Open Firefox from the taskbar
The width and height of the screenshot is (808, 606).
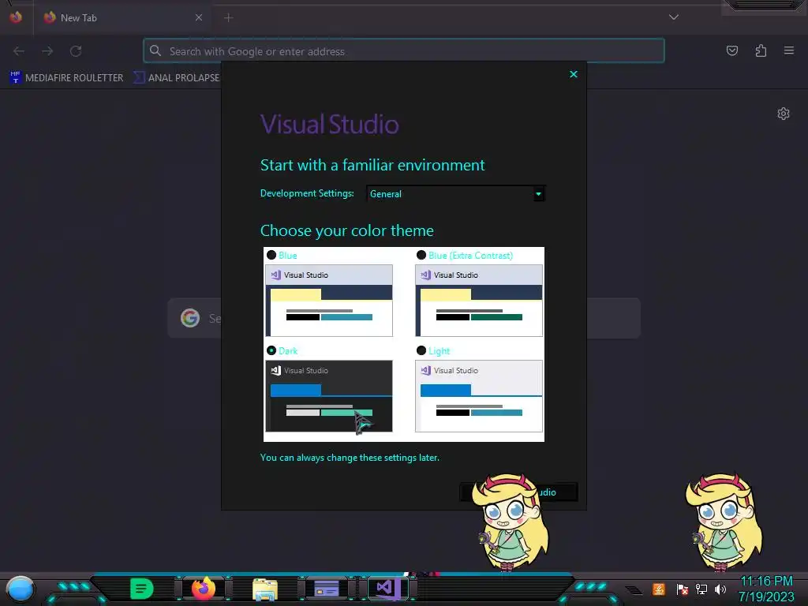tap(204, 589)
